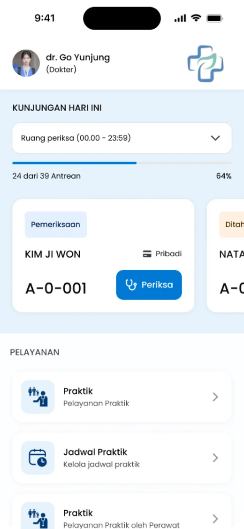Click the Jadwal Praktik calendar clock icon
The height and width of the screenshot is (529, 244).
click(38, 458)
